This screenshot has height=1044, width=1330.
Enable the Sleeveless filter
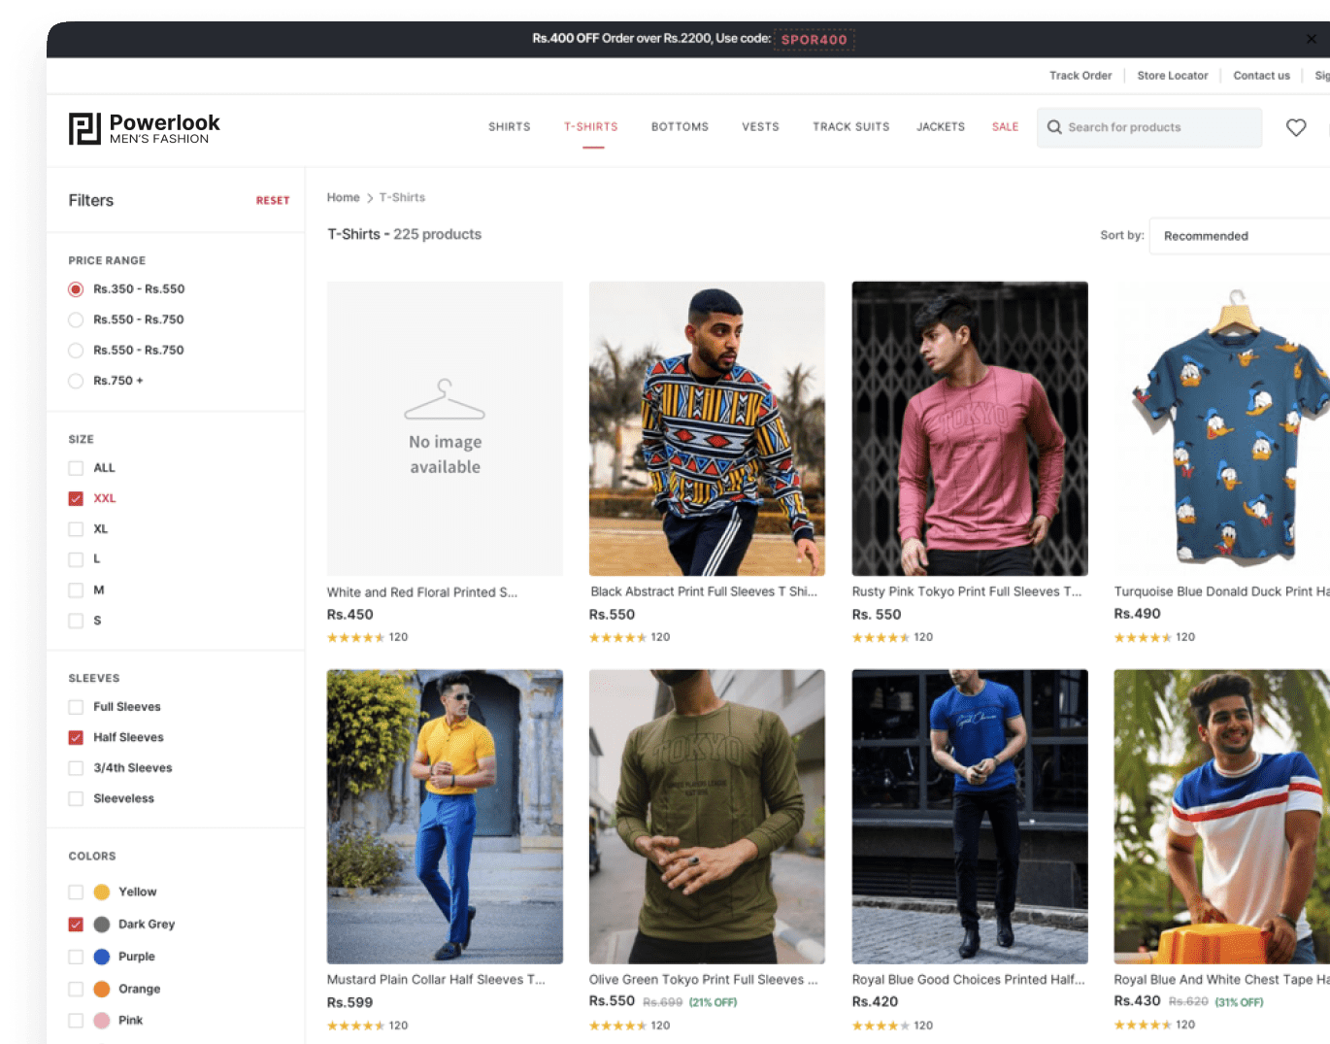(x=76, y=798)
